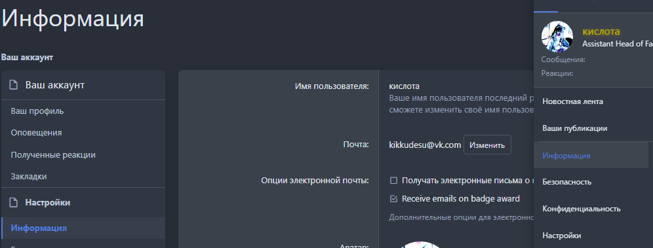
Task: Click the Изменить button next to the email
Action: pyautogui.click(x=487, y=145)
